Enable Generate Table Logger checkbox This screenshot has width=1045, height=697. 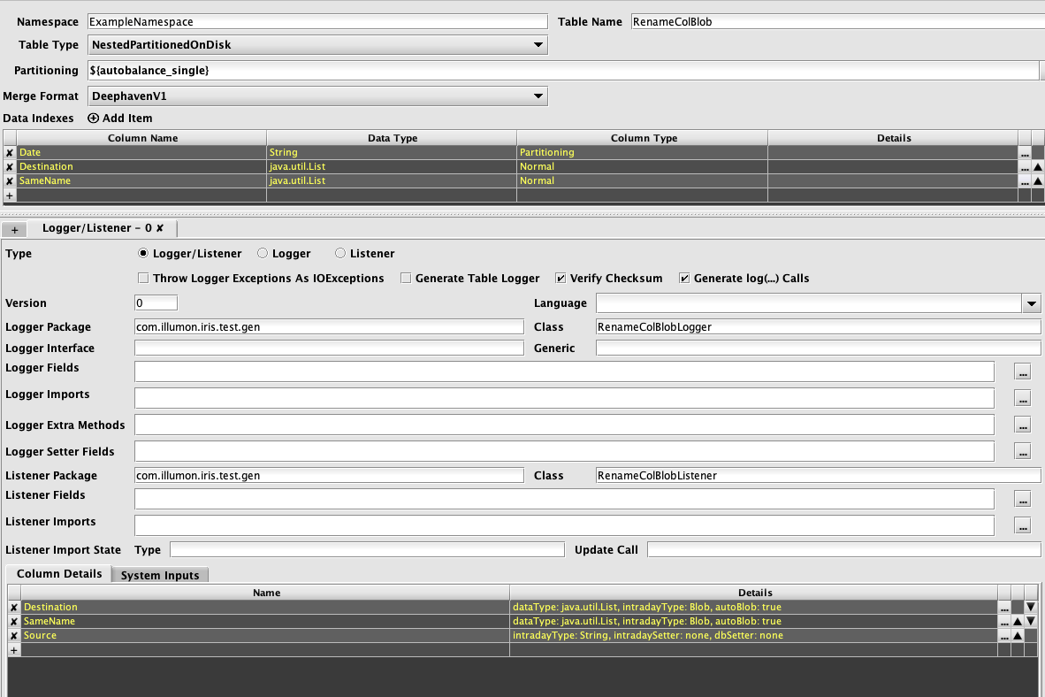406,279
